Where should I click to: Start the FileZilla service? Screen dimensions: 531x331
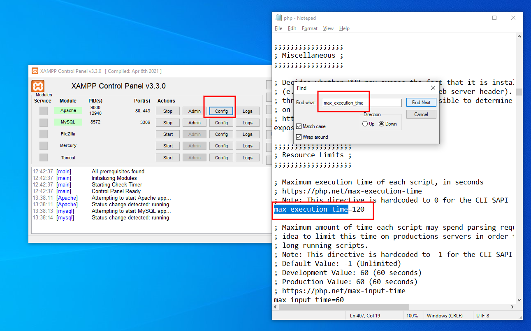coord(167,134)
